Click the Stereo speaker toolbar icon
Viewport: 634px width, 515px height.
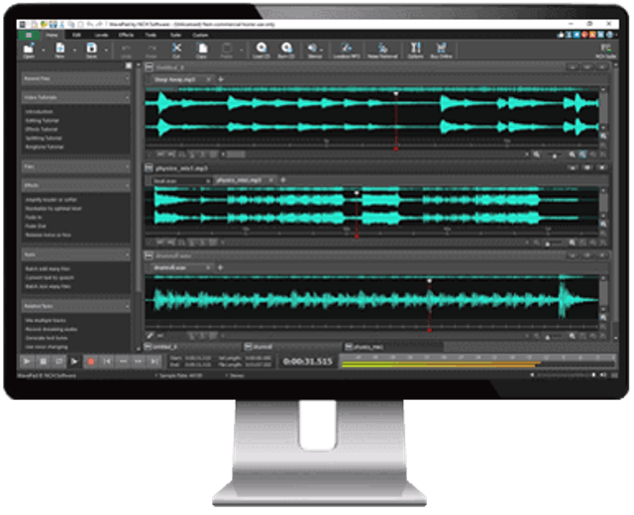point(313,51)
